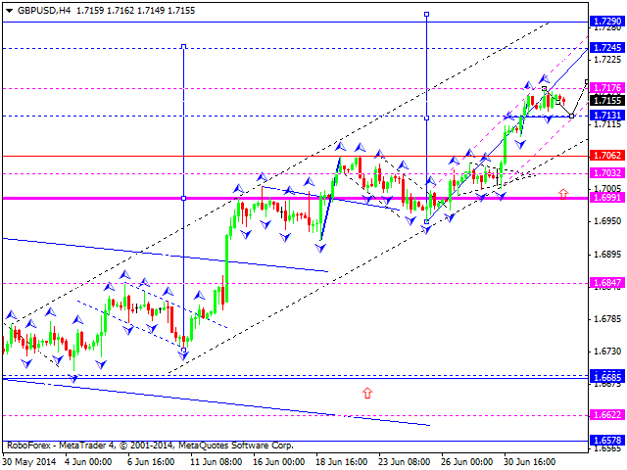
Task: Click the 1.6685 price label
Action: pos(605,376)
